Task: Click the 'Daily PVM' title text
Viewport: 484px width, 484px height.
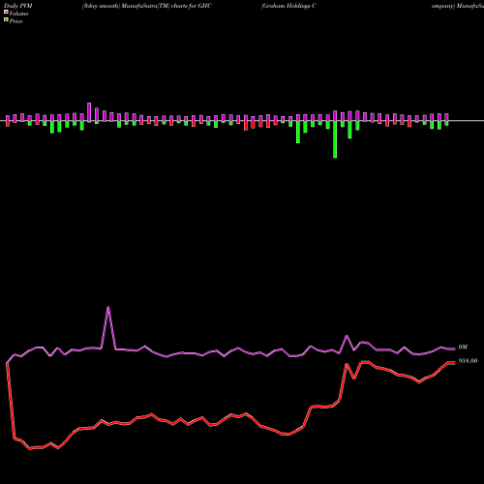Action: tap(18, 6)
